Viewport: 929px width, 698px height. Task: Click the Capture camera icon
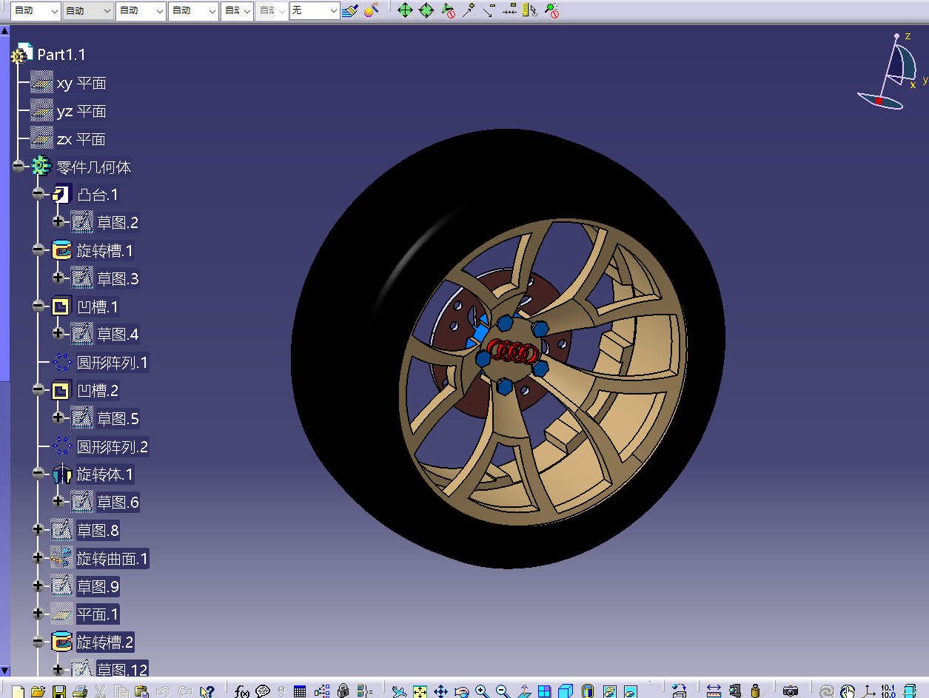(x=791, y=691)
